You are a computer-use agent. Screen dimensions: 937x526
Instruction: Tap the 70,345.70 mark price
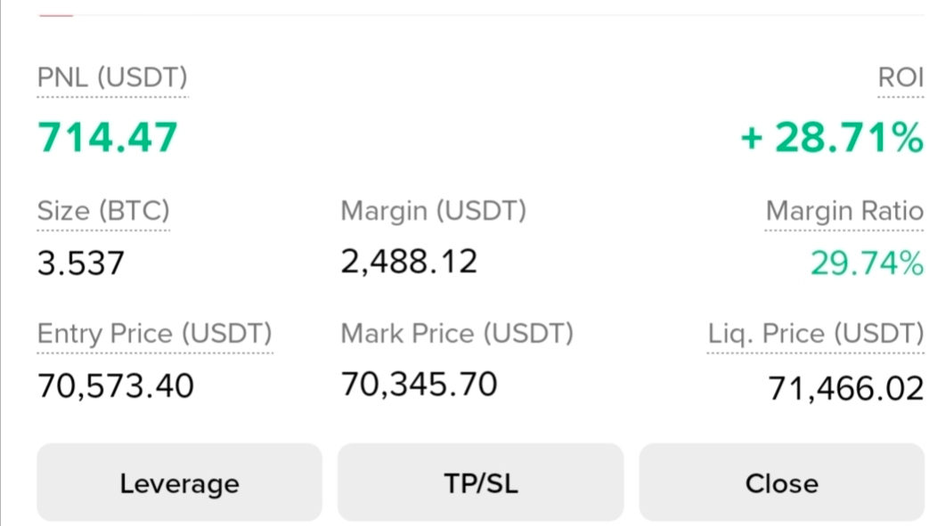[x=419, y=384]
